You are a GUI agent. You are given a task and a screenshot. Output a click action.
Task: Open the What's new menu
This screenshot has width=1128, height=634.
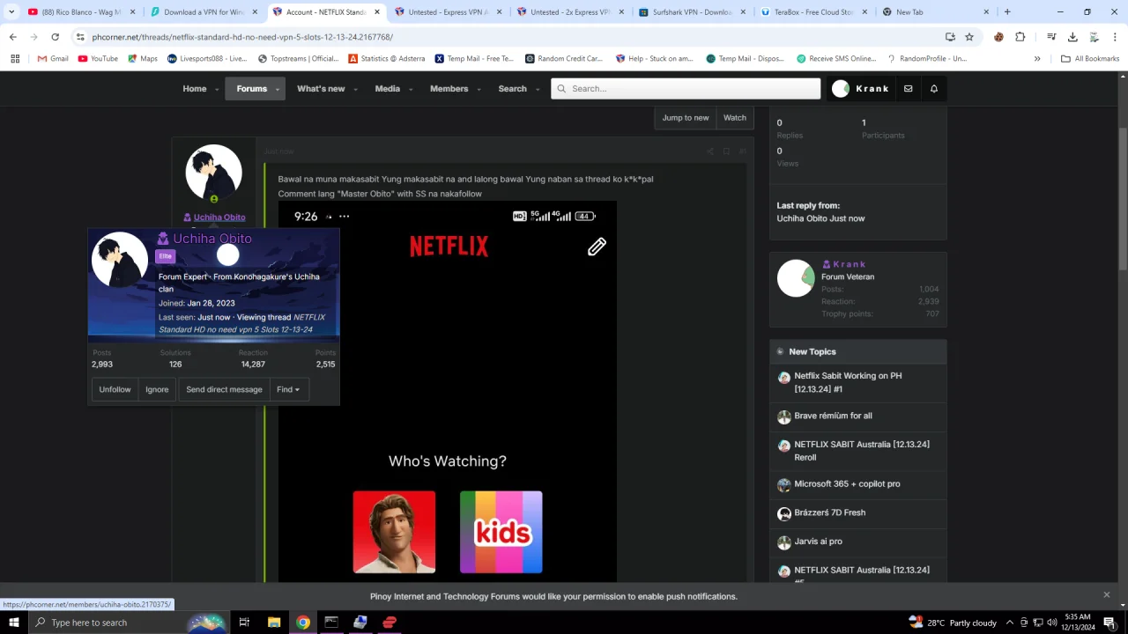(x=321, y=89)
